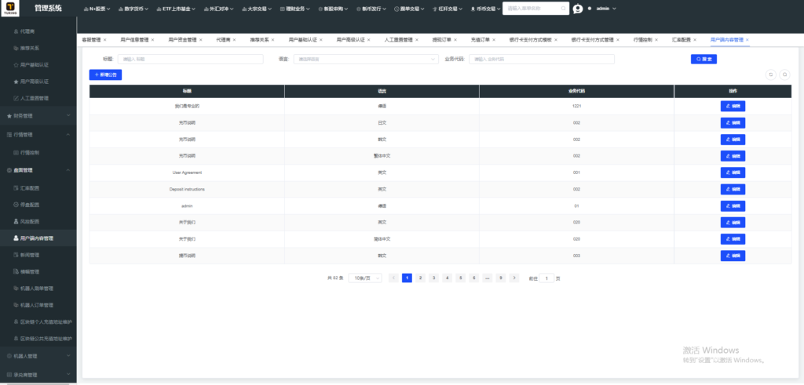Click the 业务代码 input field
Screen dimensions: 804x385
coord(542,60)
